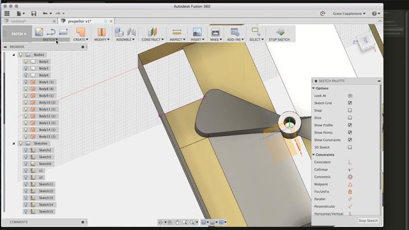This screenshot has width=409, height=230.
Task: Redo the last action
Action: click(x=58, y=13)
